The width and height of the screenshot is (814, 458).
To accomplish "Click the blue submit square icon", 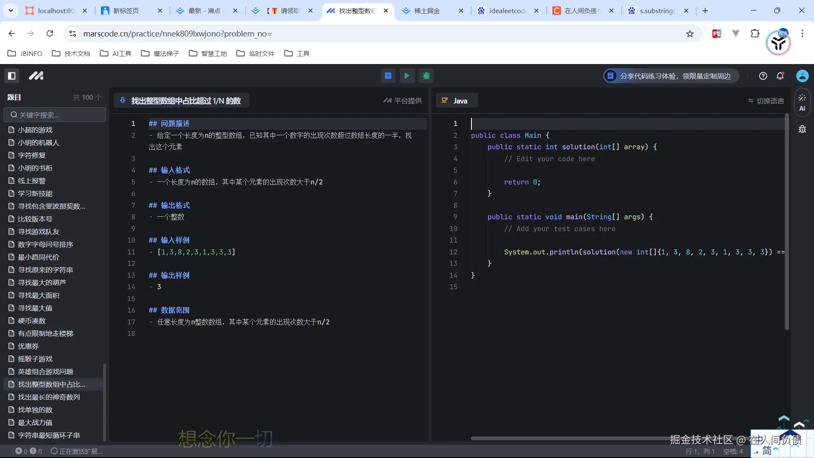I will 388,76.
